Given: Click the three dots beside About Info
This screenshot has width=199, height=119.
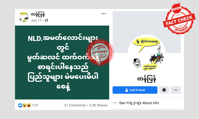Looking at the screenshot, I should (x=114, y=103).
